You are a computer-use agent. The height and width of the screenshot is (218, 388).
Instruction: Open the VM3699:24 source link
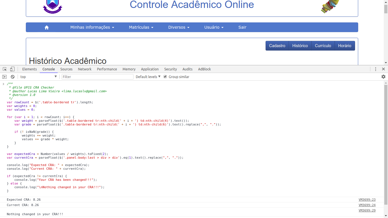click(367, 205)
